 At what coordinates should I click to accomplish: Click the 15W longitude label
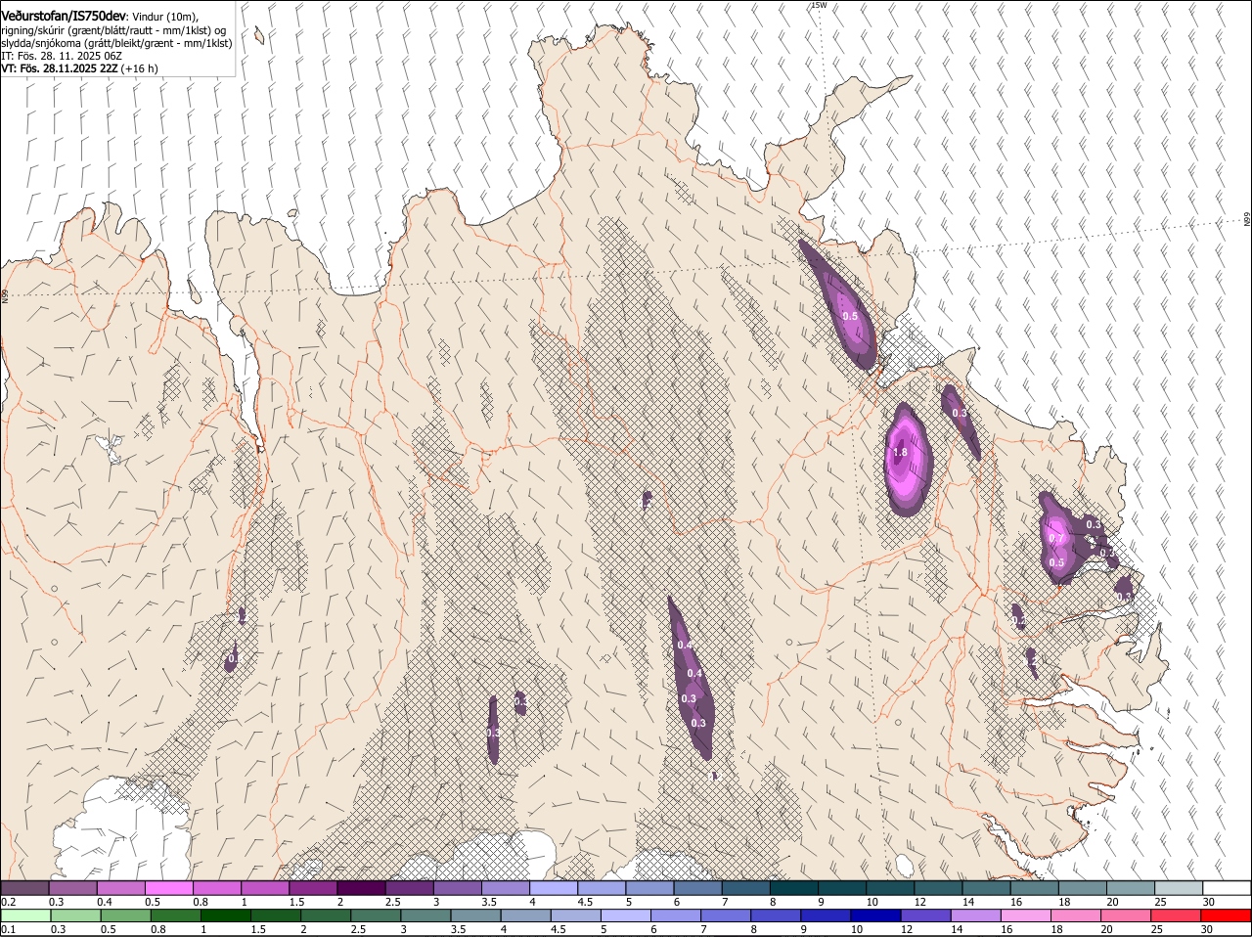click(x=819, y=5)
